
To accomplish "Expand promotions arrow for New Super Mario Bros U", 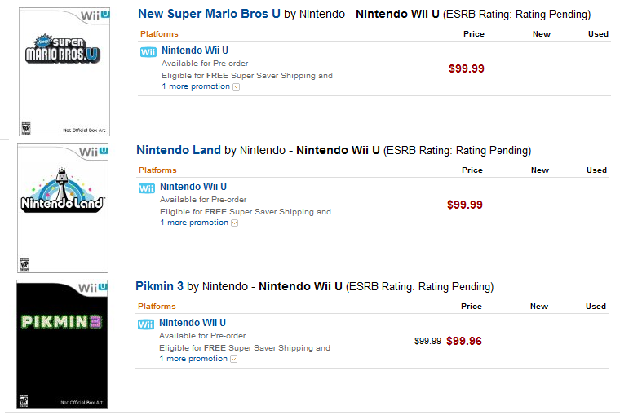I will (x=236, y=87).
